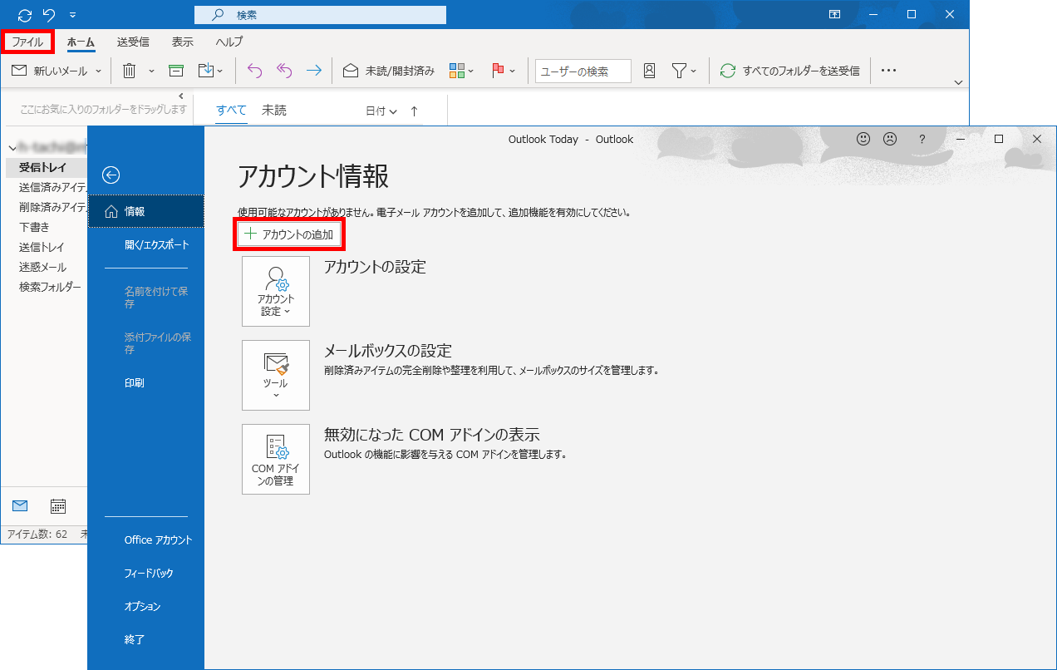
Task: Click the アカウントの追加 button
Action: click(289, 234)
